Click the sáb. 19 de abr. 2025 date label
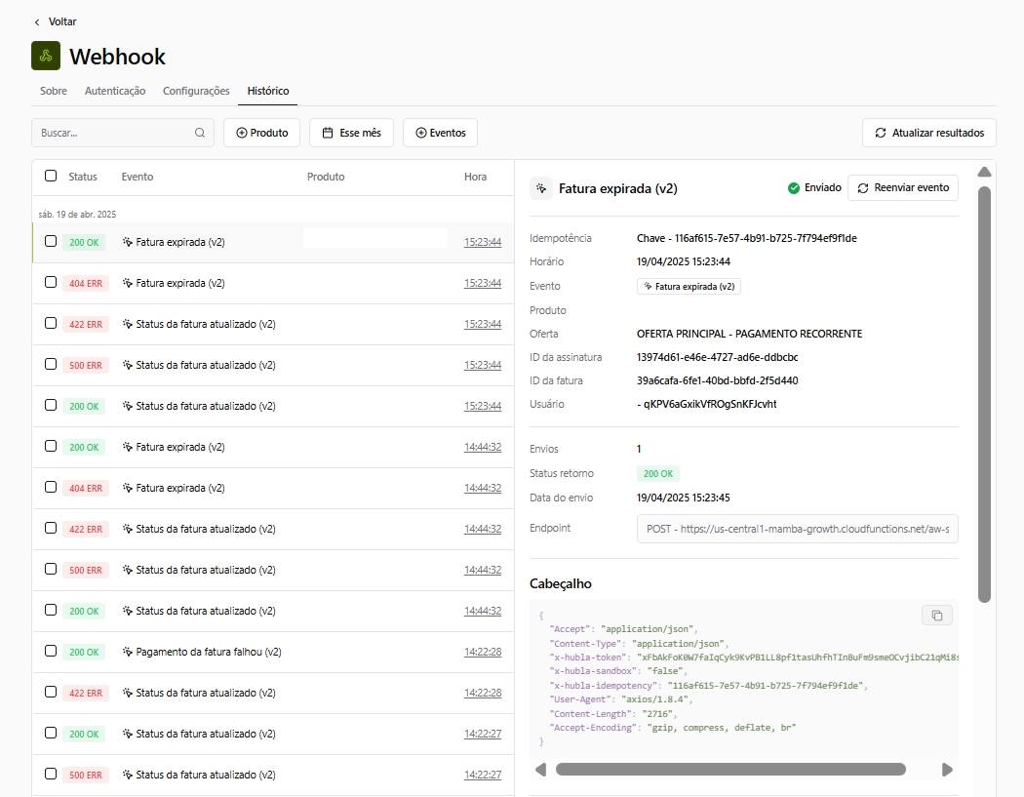Image resolution: width=1024 pixels, height=797 pixels. pyautogui.click(x=77, y=215)
